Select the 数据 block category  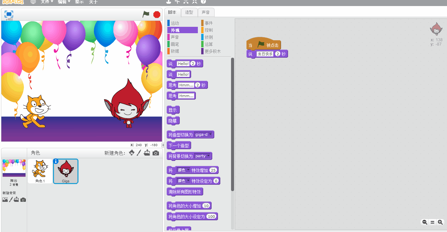click(x=182, y=51)
